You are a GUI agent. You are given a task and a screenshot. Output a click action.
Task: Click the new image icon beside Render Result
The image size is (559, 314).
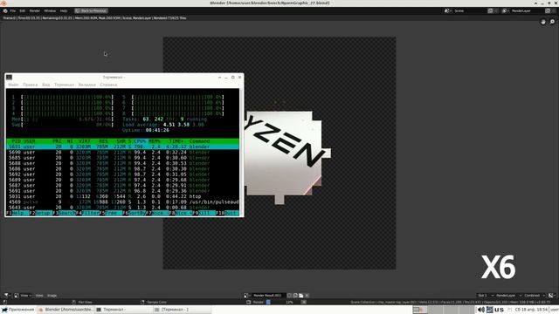[x=295, y=295]
